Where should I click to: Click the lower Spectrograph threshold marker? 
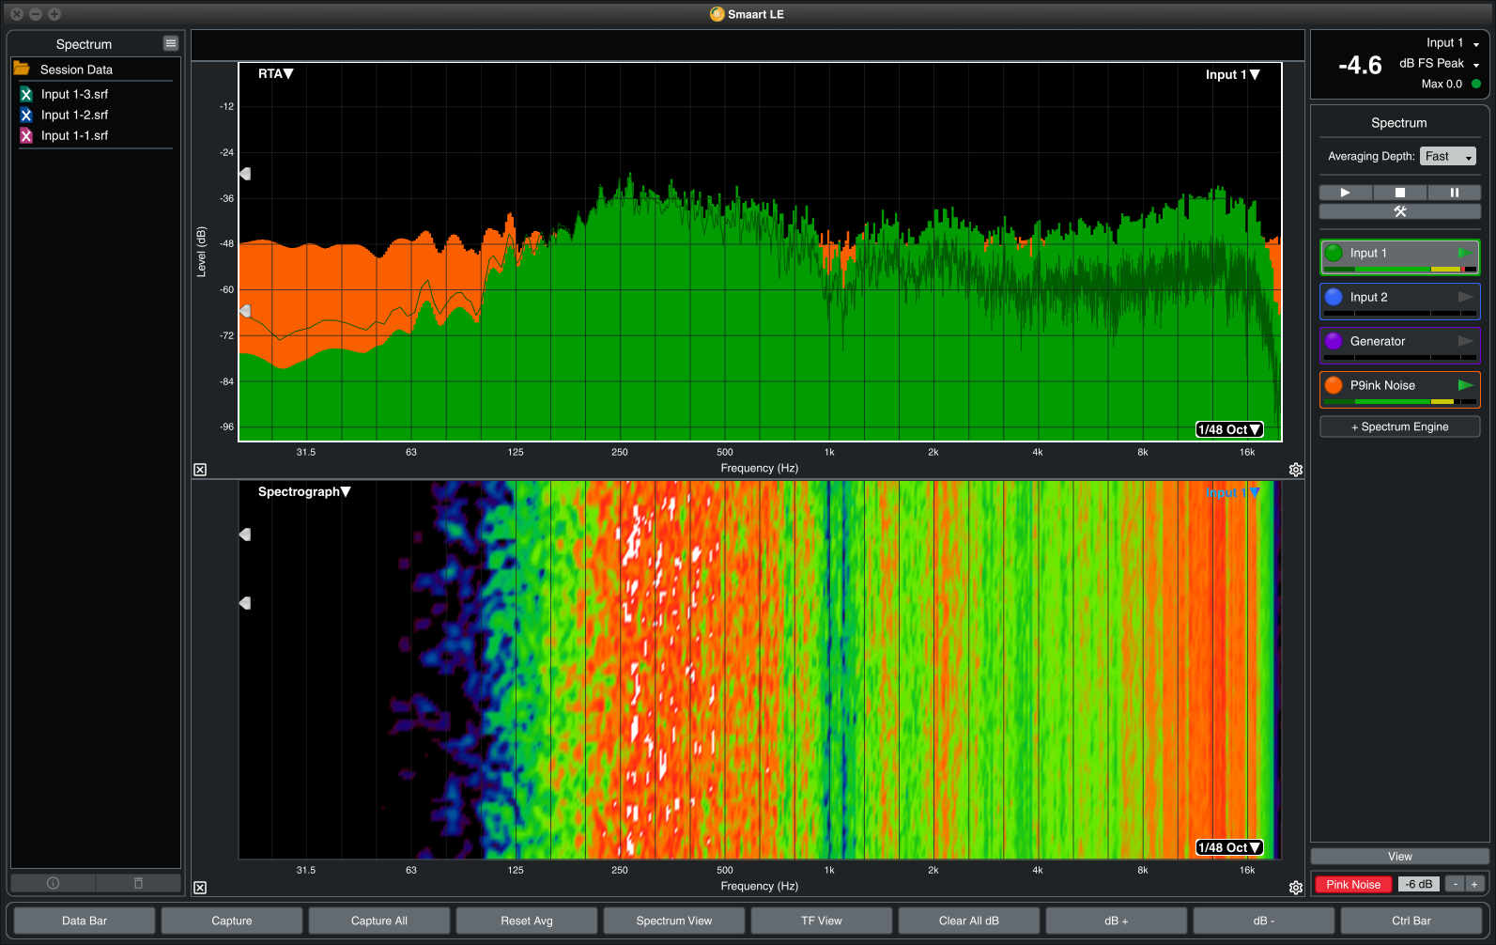click(x=245, y=603)
